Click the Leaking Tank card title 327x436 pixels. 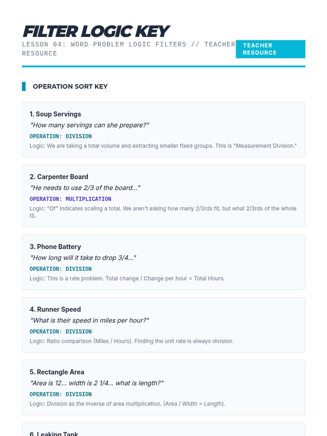(x=54, y=434)
